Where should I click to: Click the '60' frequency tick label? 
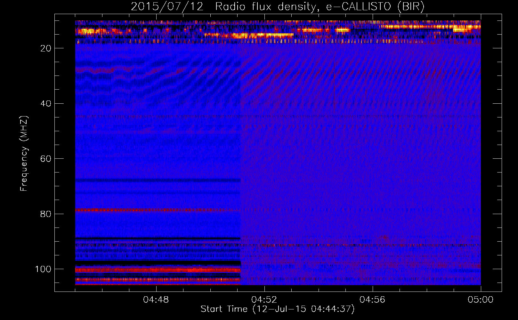click(x=46, y=159)
